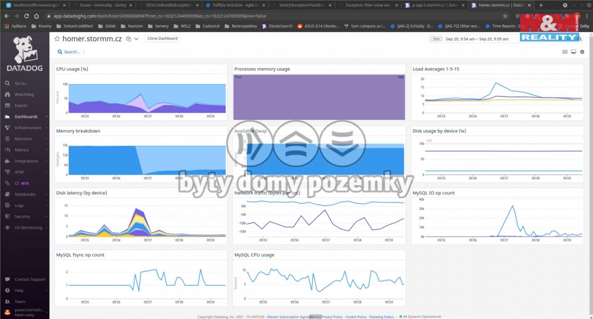This screenshot has width=593, height=319.
Task: Open the 5m time range selector
Action: pyautogui.click(x=436, y=39)
